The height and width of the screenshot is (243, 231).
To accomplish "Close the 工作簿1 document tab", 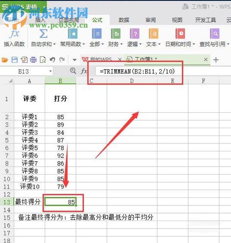I will click(206, 60).
